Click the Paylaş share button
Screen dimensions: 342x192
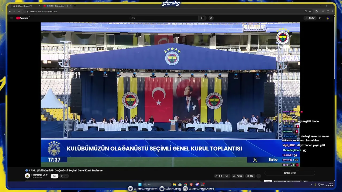pos(238,176)
